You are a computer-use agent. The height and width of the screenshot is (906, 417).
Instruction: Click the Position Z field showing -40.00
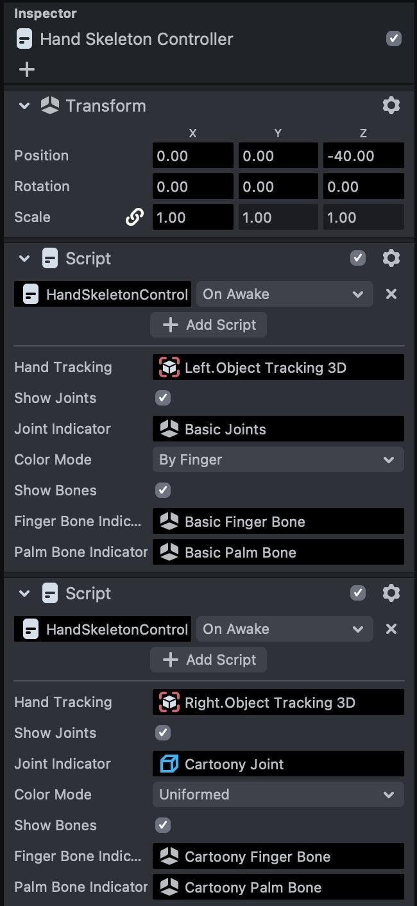363,156
